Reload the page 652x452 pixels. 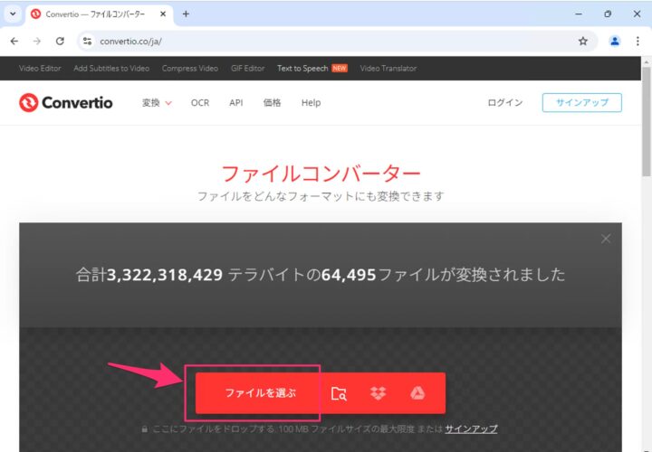[x=60, y=41]
